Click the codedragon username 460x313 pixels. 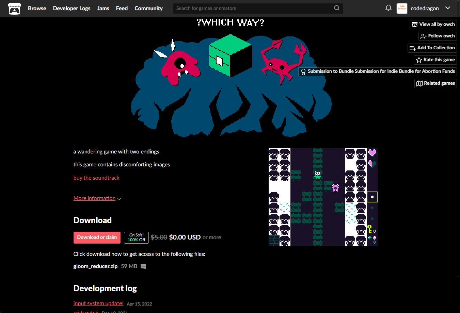(x=425, y=9)
